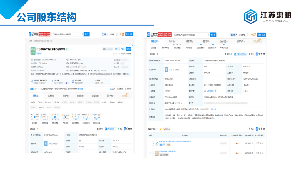The image size is (301, 169).
Task: Click the blue 关注 follow button
Action: click(129, 49)
